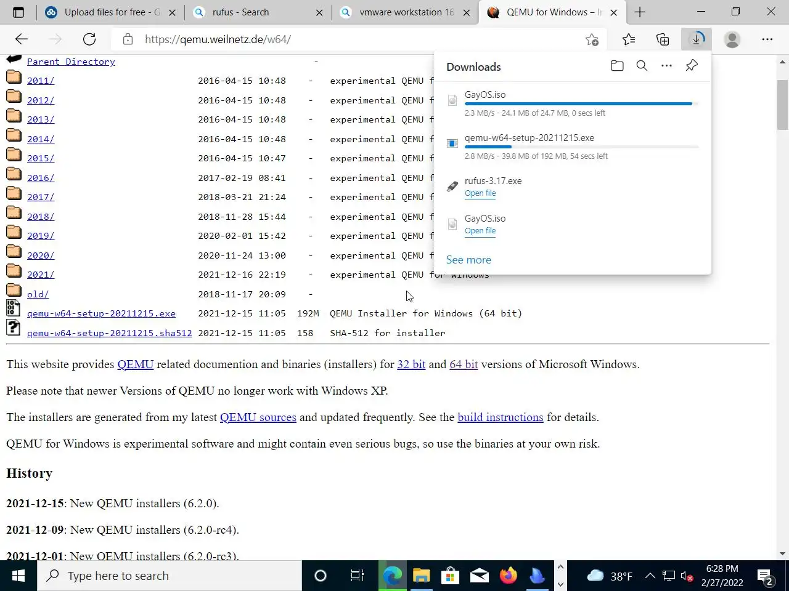This screenshot has width=789, height=591.
Task: Open the weather 38°F widget
Action: pos(609,576)
